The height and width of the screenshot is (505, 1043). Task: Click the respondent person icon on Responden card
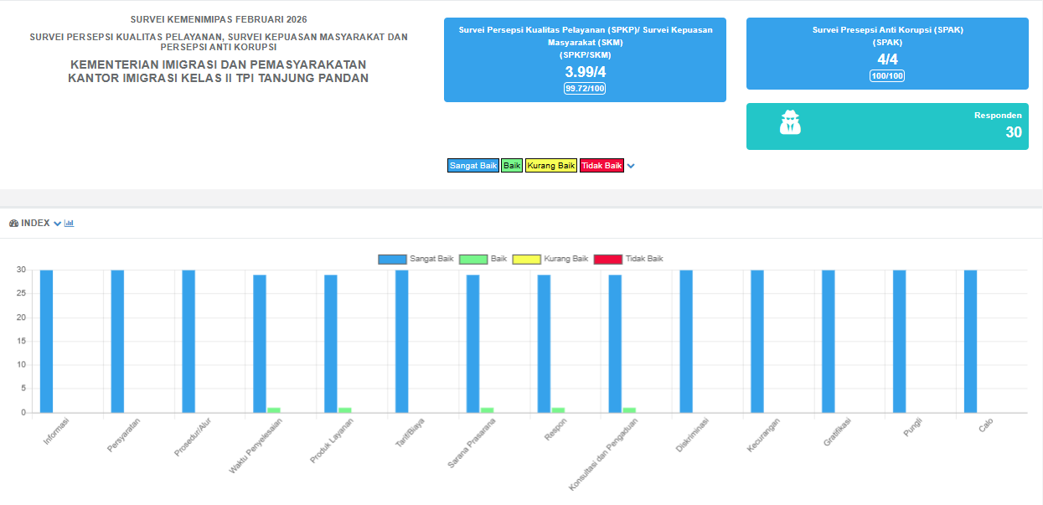(788, 122)
